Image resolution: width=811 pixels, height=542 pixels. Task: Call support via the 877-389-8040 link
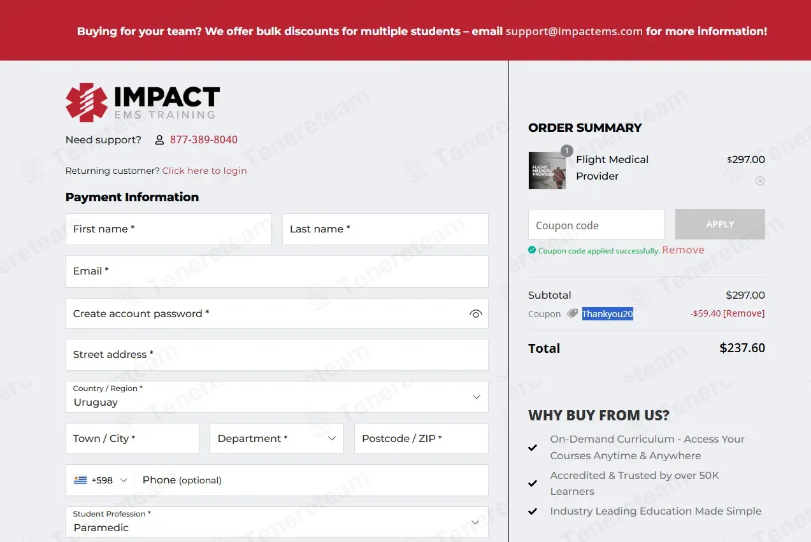pos(204,139)
